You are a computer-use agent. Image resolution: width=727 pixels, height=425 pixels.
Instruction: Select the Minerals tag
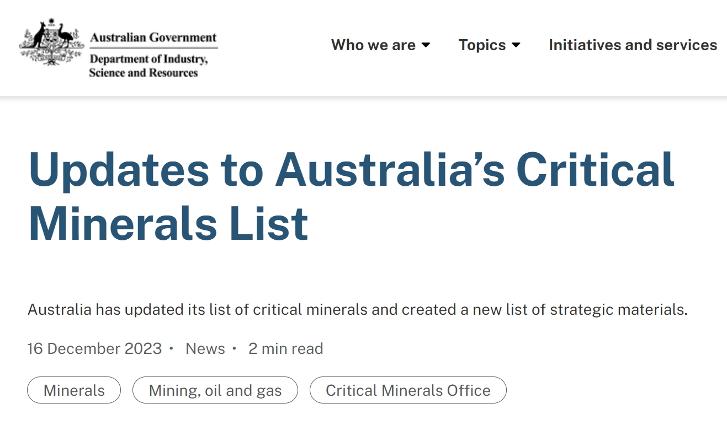click(x=74, y=390)
